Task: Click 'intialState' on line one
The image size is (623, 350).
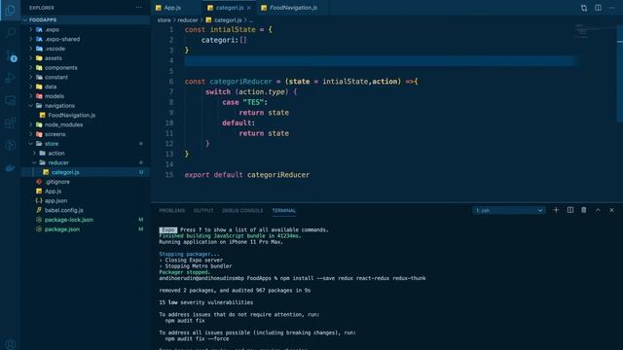Action: [233, 29]
